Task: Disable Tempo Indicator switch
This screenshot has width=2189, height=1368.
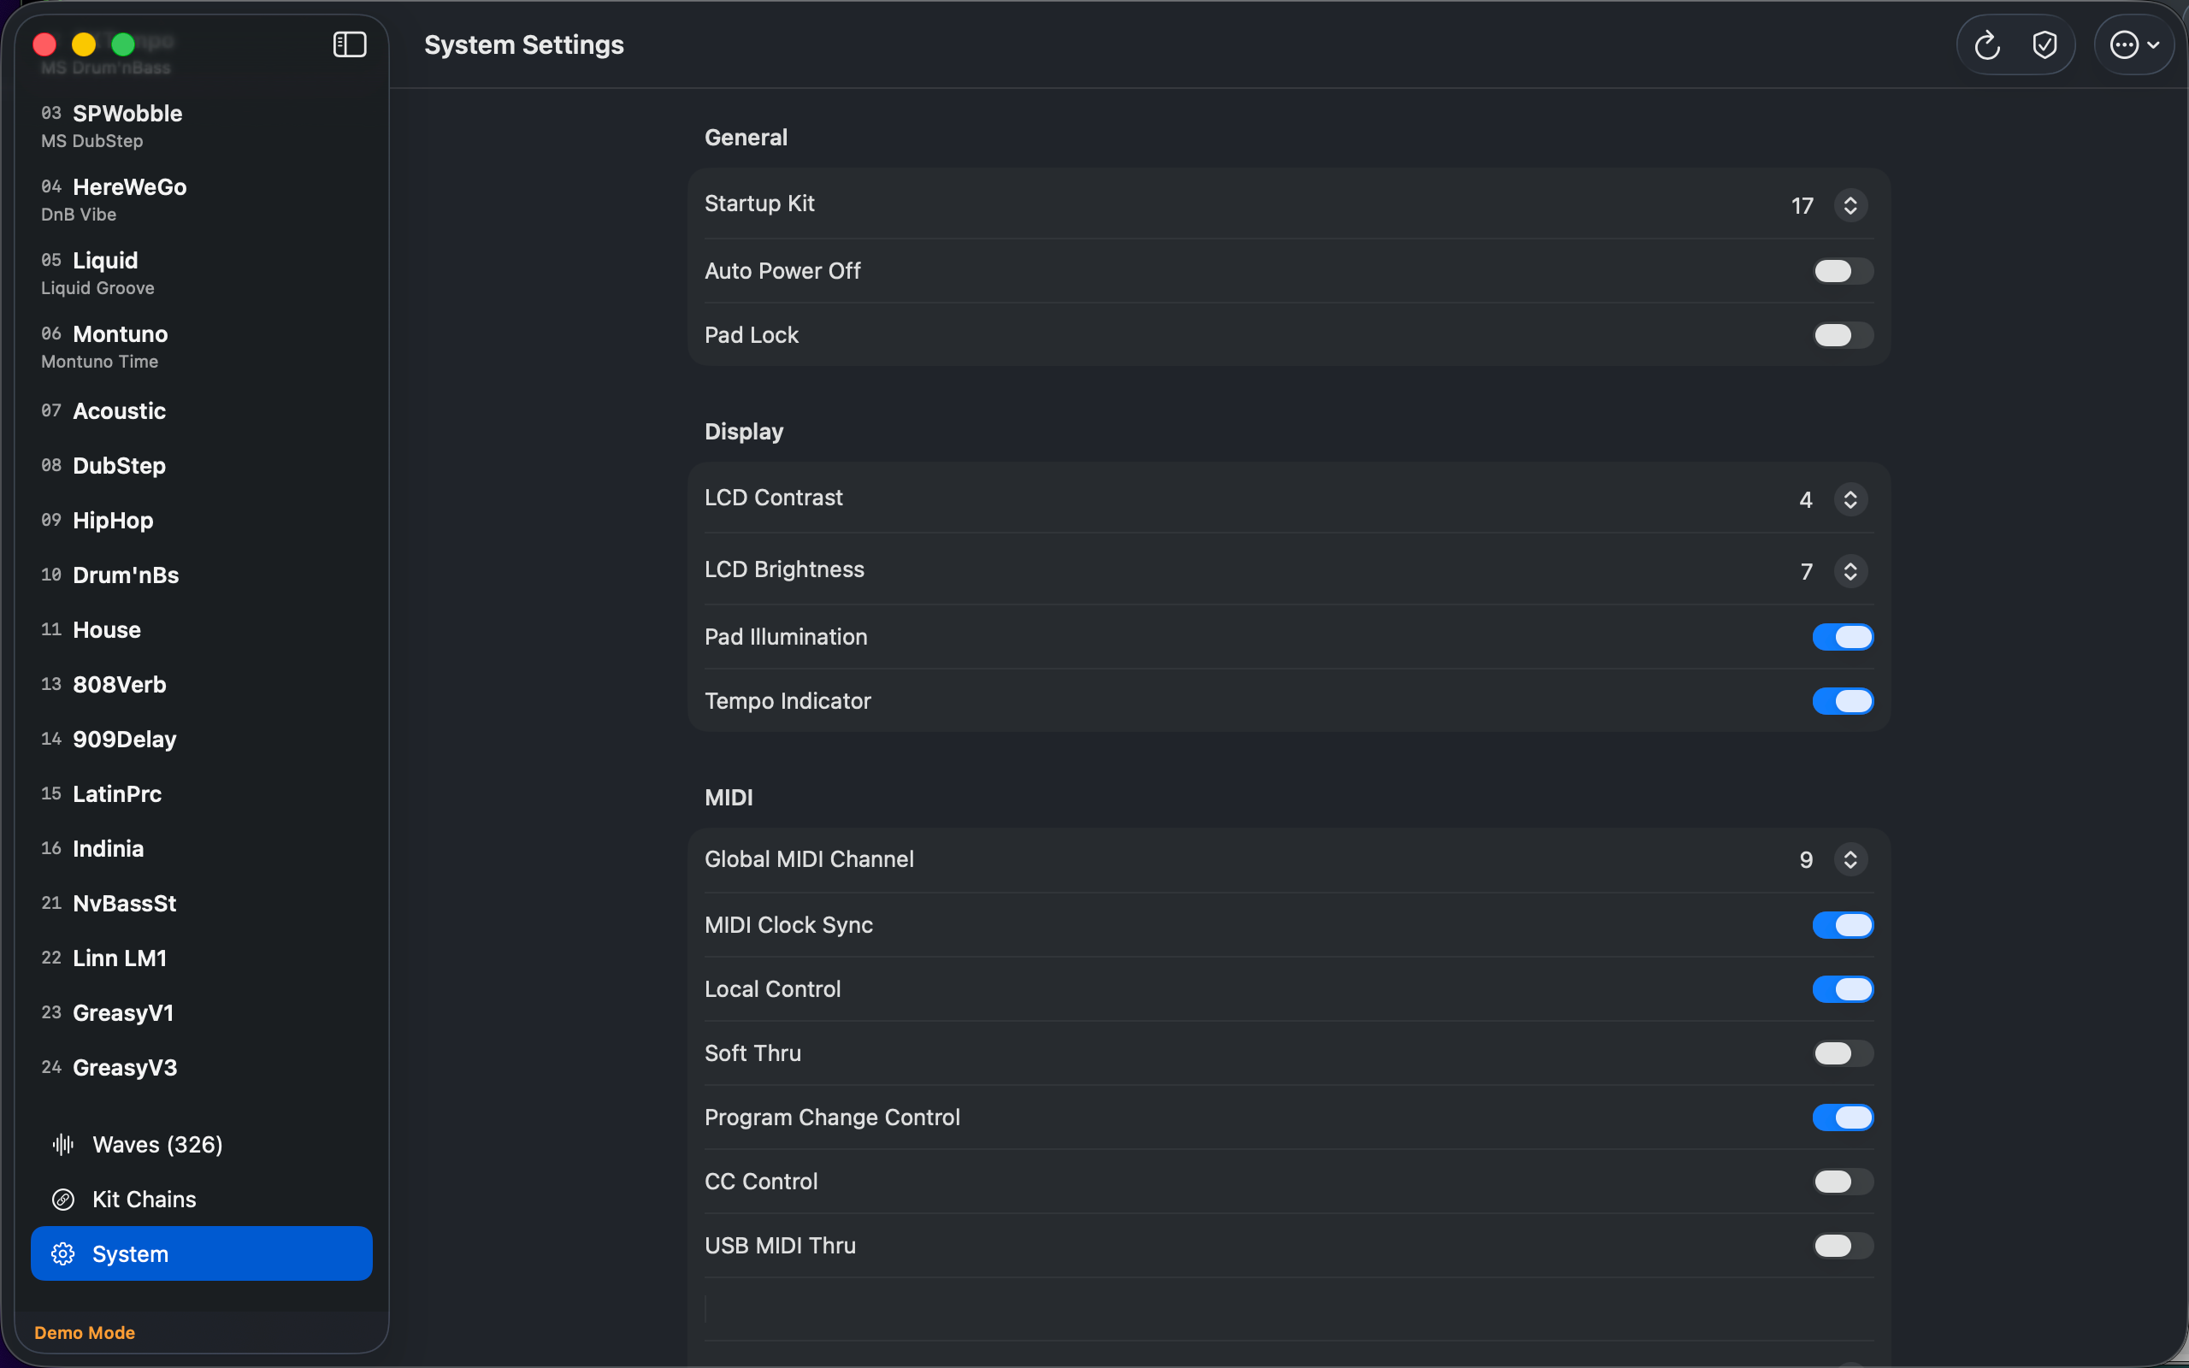Action: tap(1843, 701)
